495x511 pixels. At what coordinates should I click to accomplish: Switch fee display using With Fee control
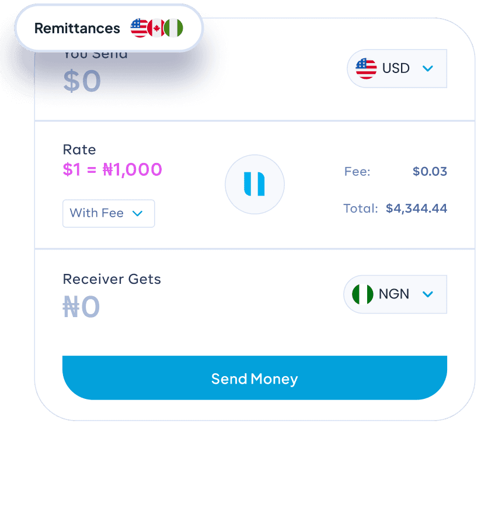[108, 213]
